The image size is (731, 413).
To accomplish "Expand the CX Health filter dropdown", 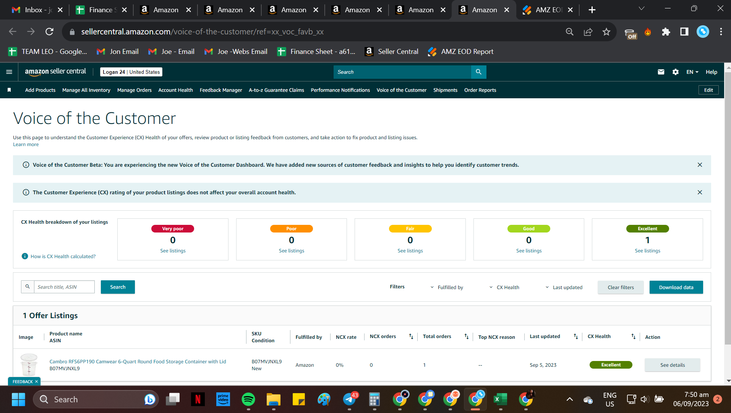I will (504, 287).
